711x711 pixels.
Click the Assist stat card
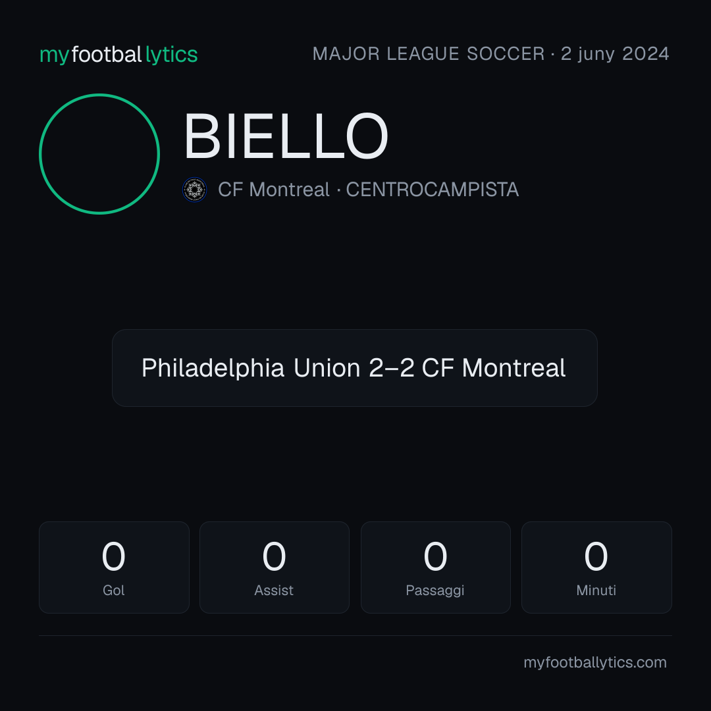pyautogui.click(x=275, y=567)
